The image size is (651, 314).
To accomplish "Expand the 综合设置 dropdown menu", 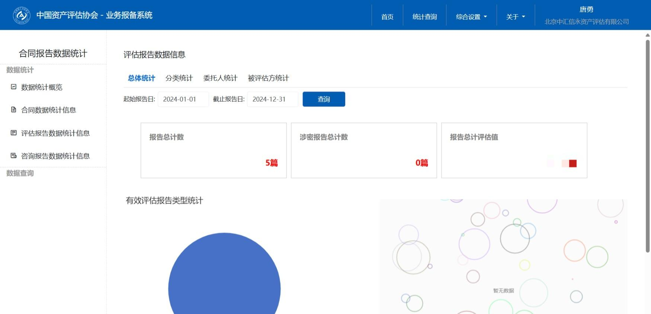I will coord(471,17).
